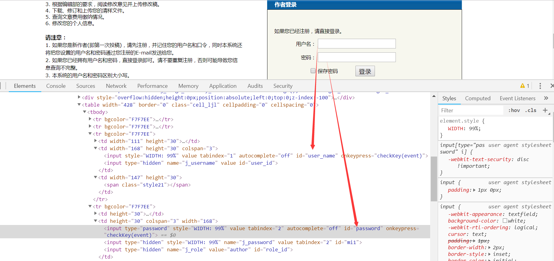Screen dimensions: 554x261
Task: Click the Elements panel scrollbar thumb
Action: 434,179
